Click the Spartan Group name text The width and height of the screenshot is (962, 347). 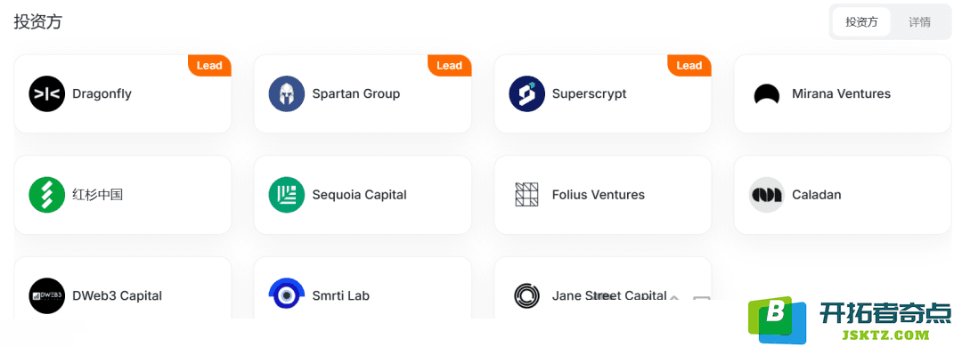[x=355, y=93]
